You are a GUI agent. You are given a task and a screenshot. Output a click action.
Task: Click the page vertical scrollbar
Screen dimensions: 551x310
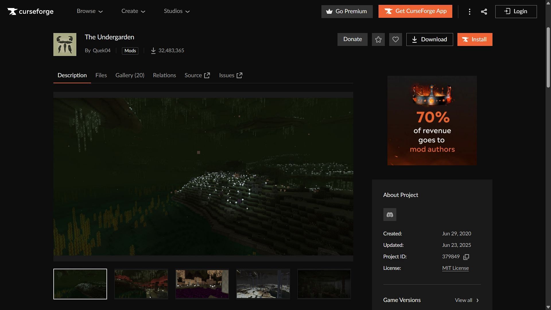pos(548,57)
